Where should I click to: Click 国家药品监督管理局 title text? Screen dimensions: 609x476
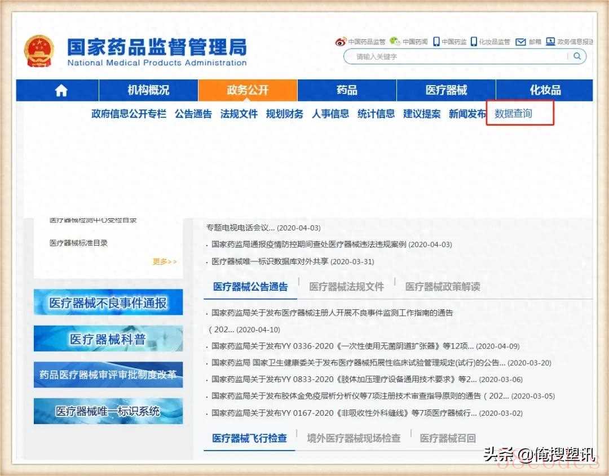(157, 47)
